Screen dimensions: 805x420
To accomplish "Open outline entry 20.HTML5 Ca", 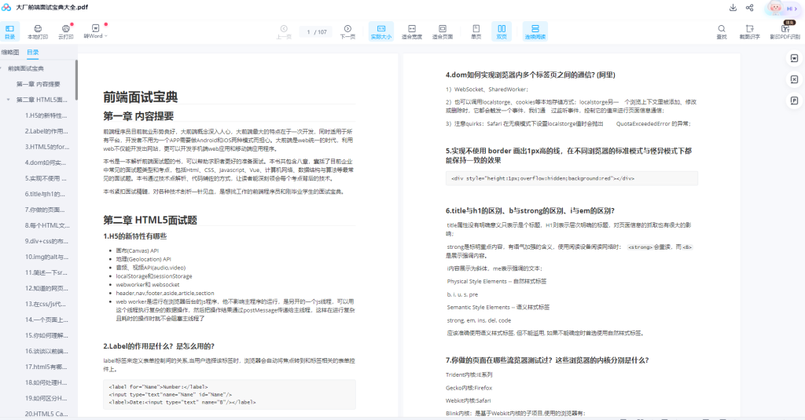I will coord(46,414).
